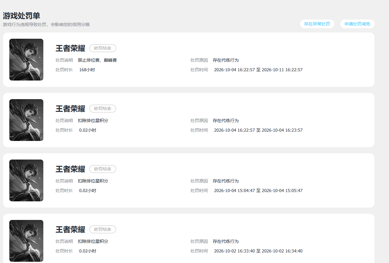
Task: Click 存在代练行为 reason in 16:34:40 card
Action: pos(226,241)
